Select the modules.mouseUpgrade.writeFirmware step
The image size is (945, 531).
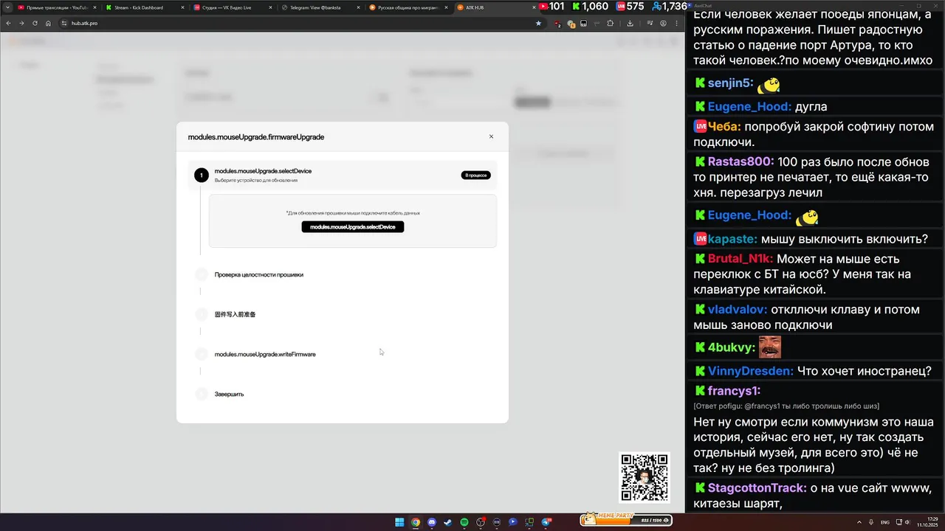[x=265, y=355]
